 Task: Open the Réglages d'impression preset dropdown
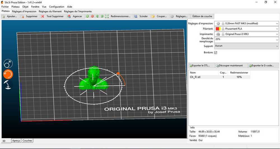(246, 23)
